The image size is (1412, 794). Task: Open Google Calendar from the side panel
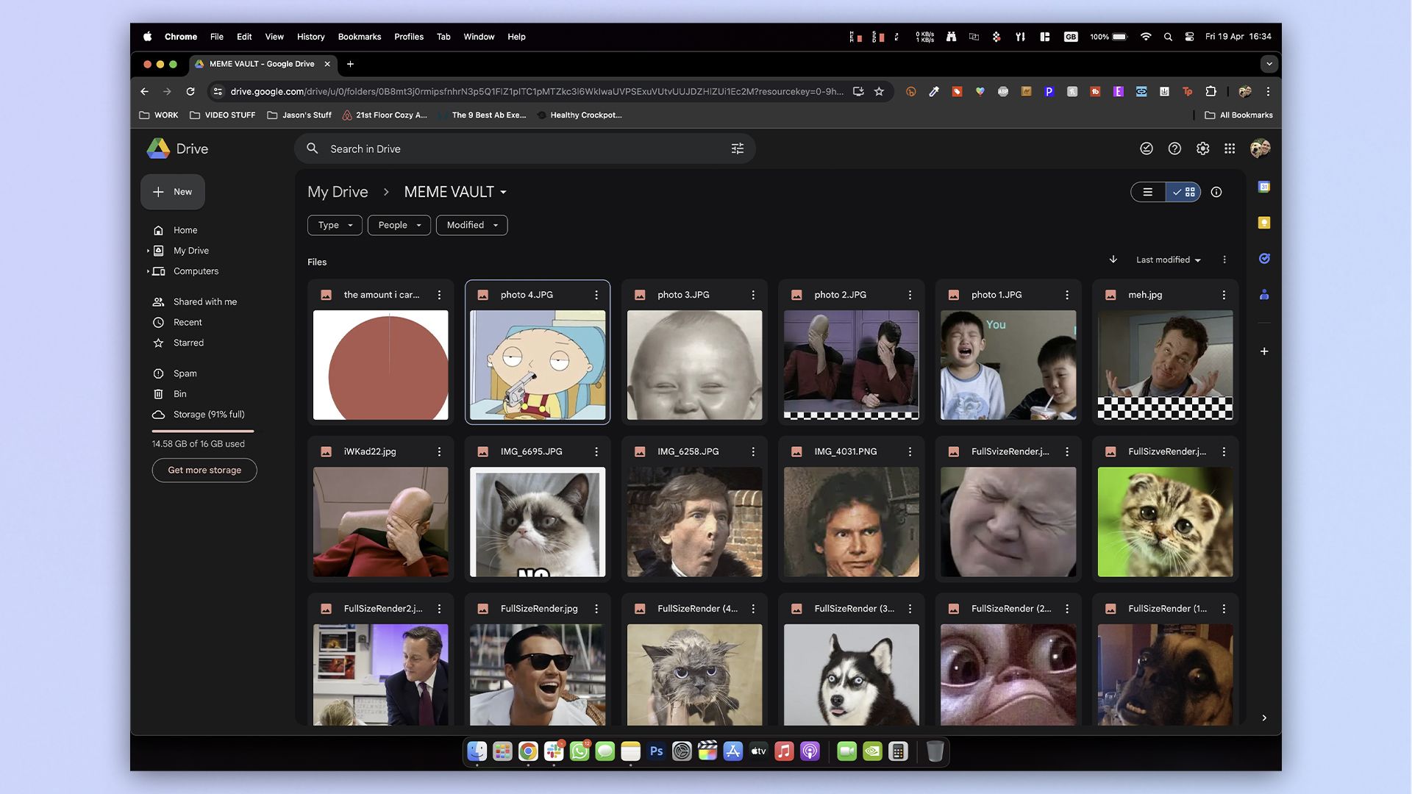point(1264,187)
